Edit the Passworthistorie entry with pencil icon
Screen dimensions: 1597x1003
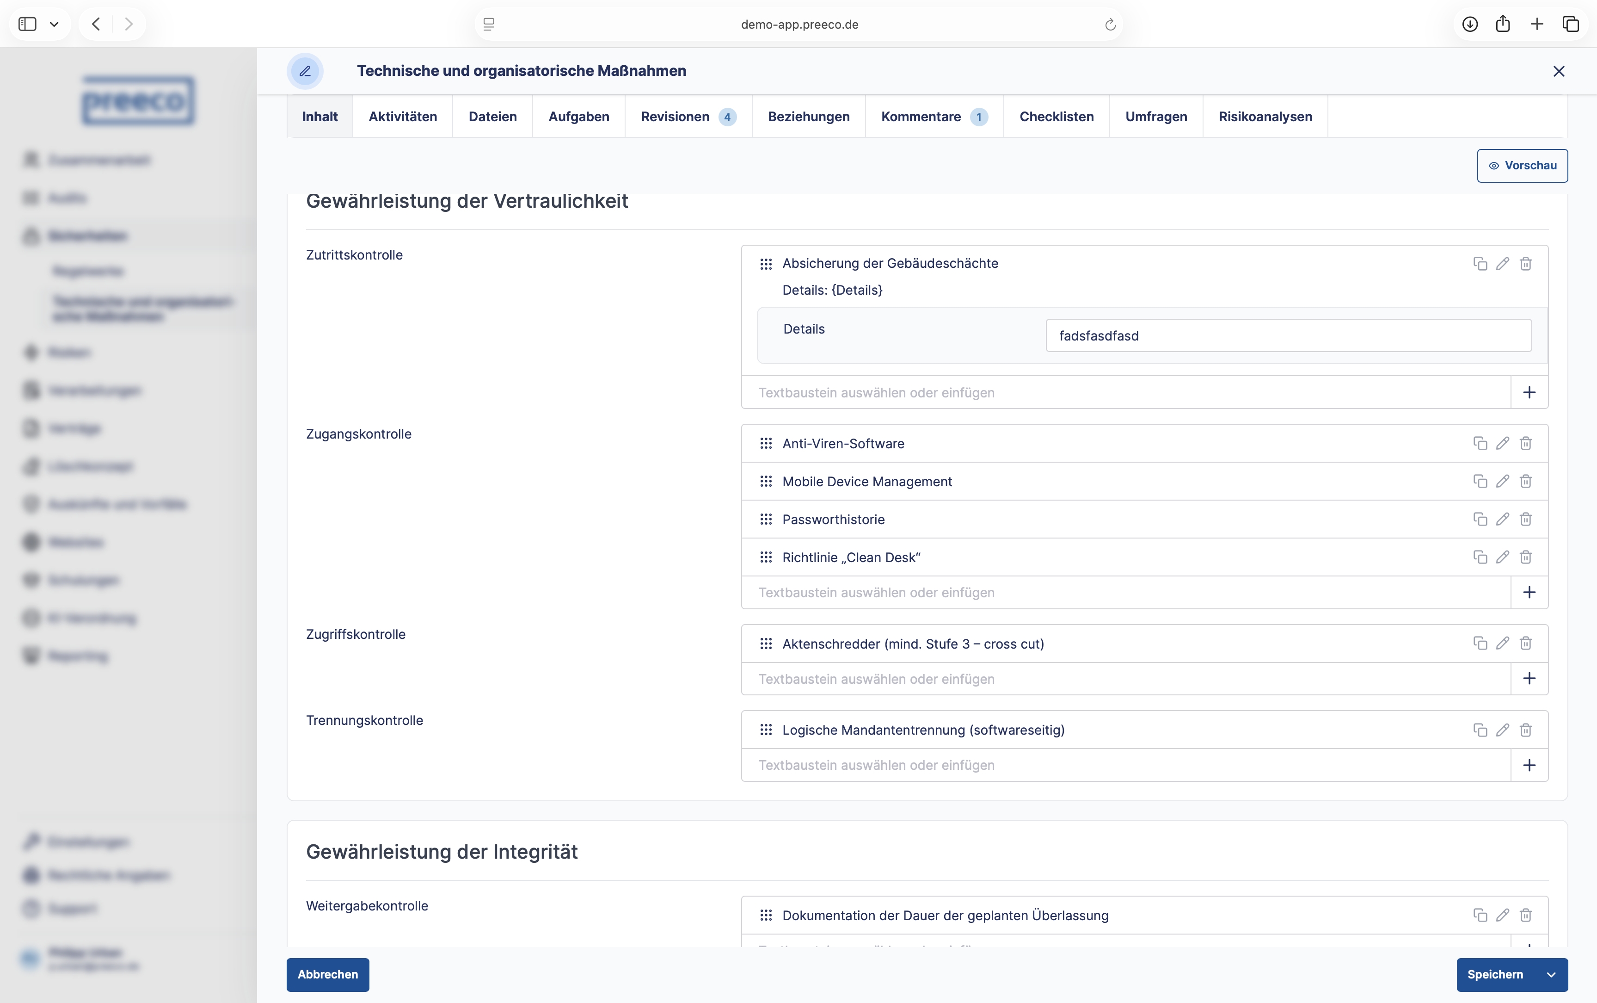(x=1502, y=519)
